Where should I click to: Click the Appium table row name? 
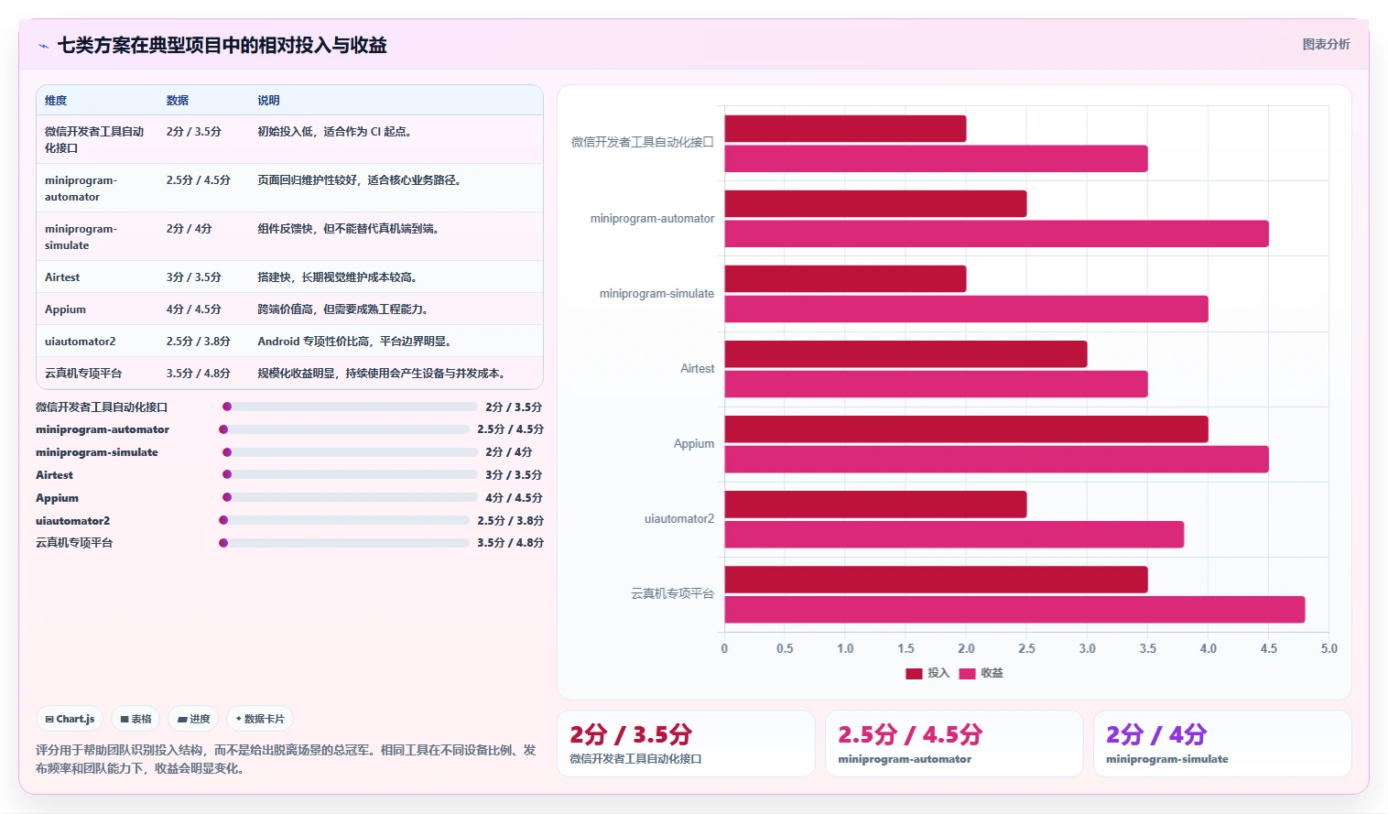tap(65, 309)
